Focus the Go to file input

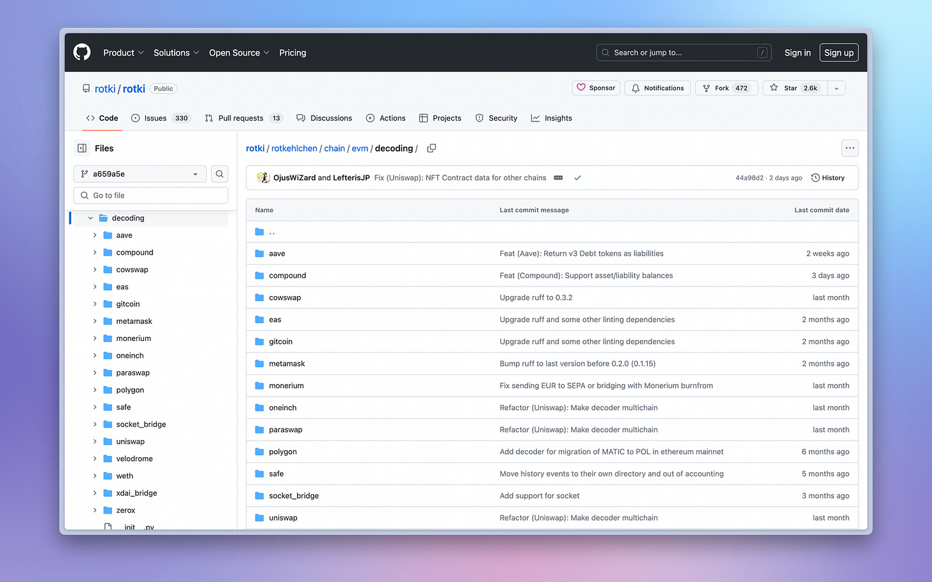pos(151,196)
